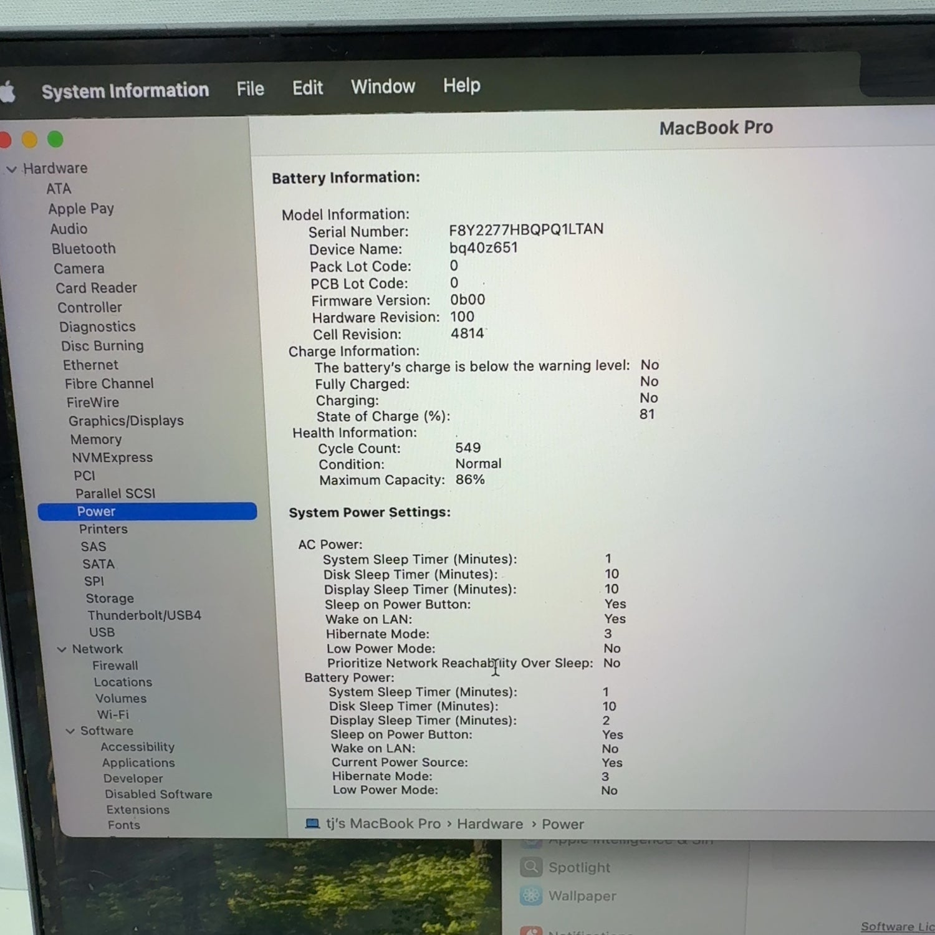
Task: Select Parallel SCSI in the sidebar
Action: tap(115, 494)
